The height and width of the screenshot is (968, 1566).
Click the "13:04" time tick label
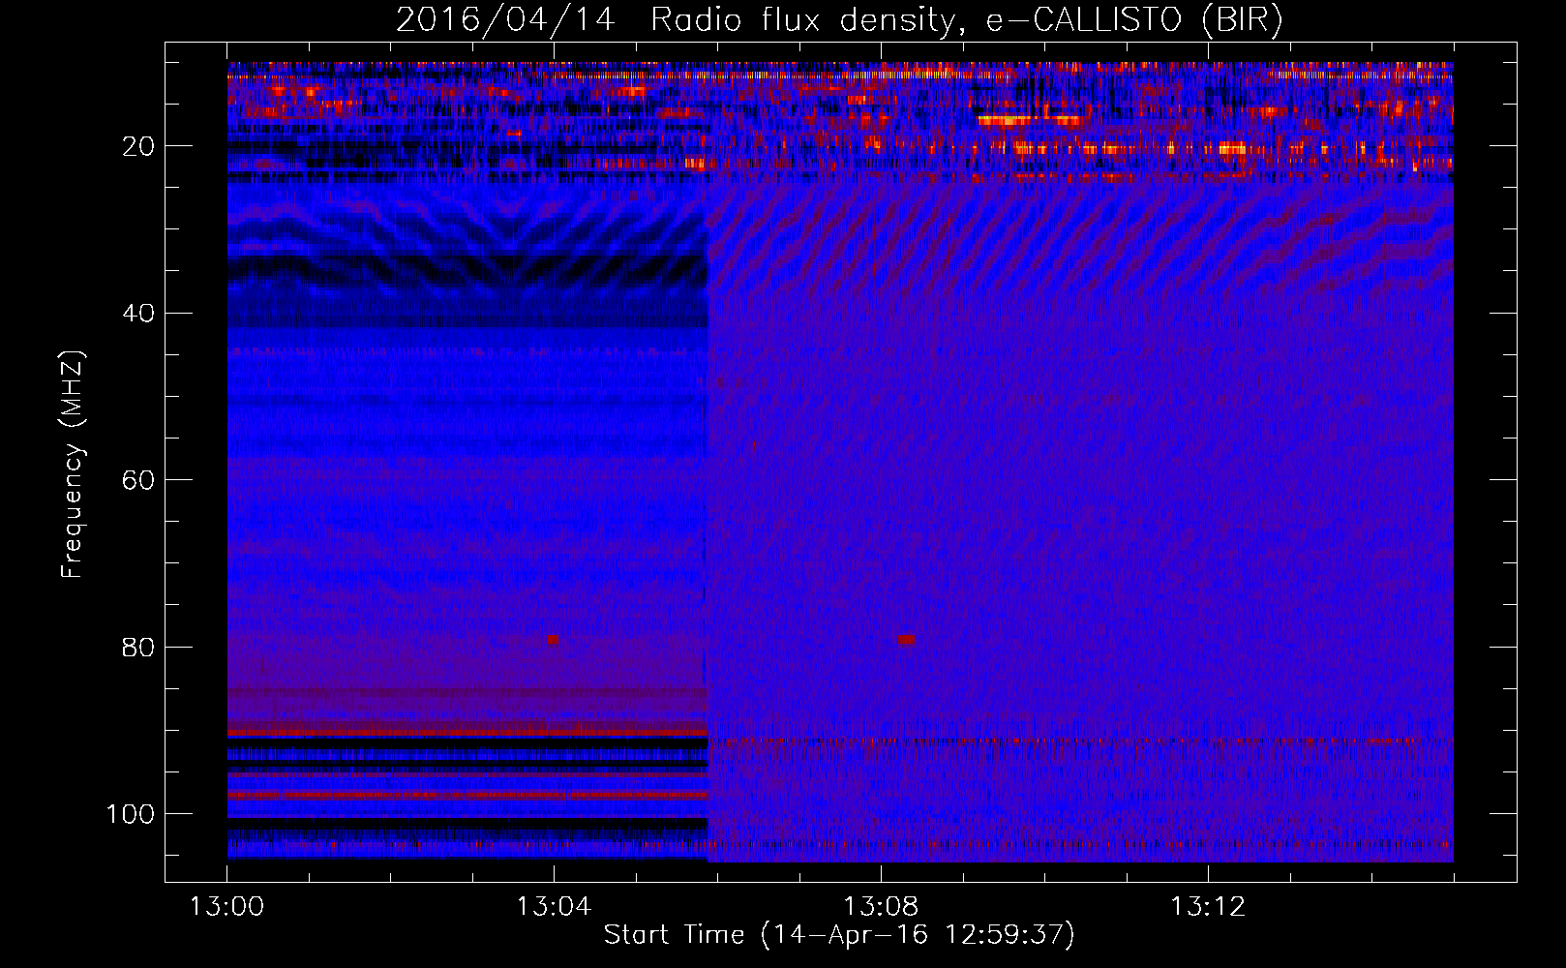click(x=554, y=907)
